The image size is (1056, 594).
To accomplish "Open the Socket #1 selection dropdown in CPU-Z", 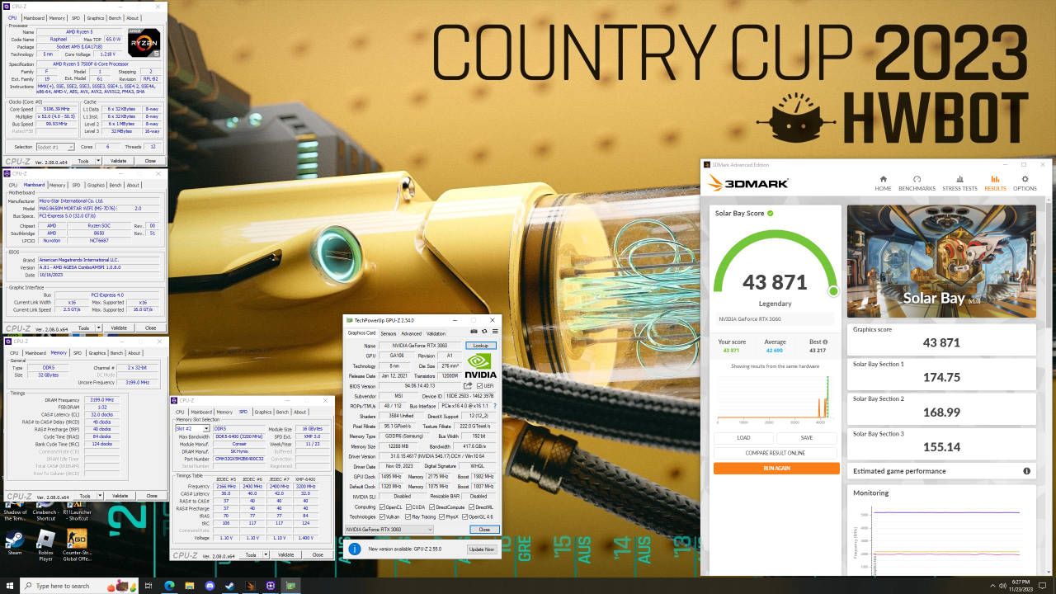I will 55,147.
